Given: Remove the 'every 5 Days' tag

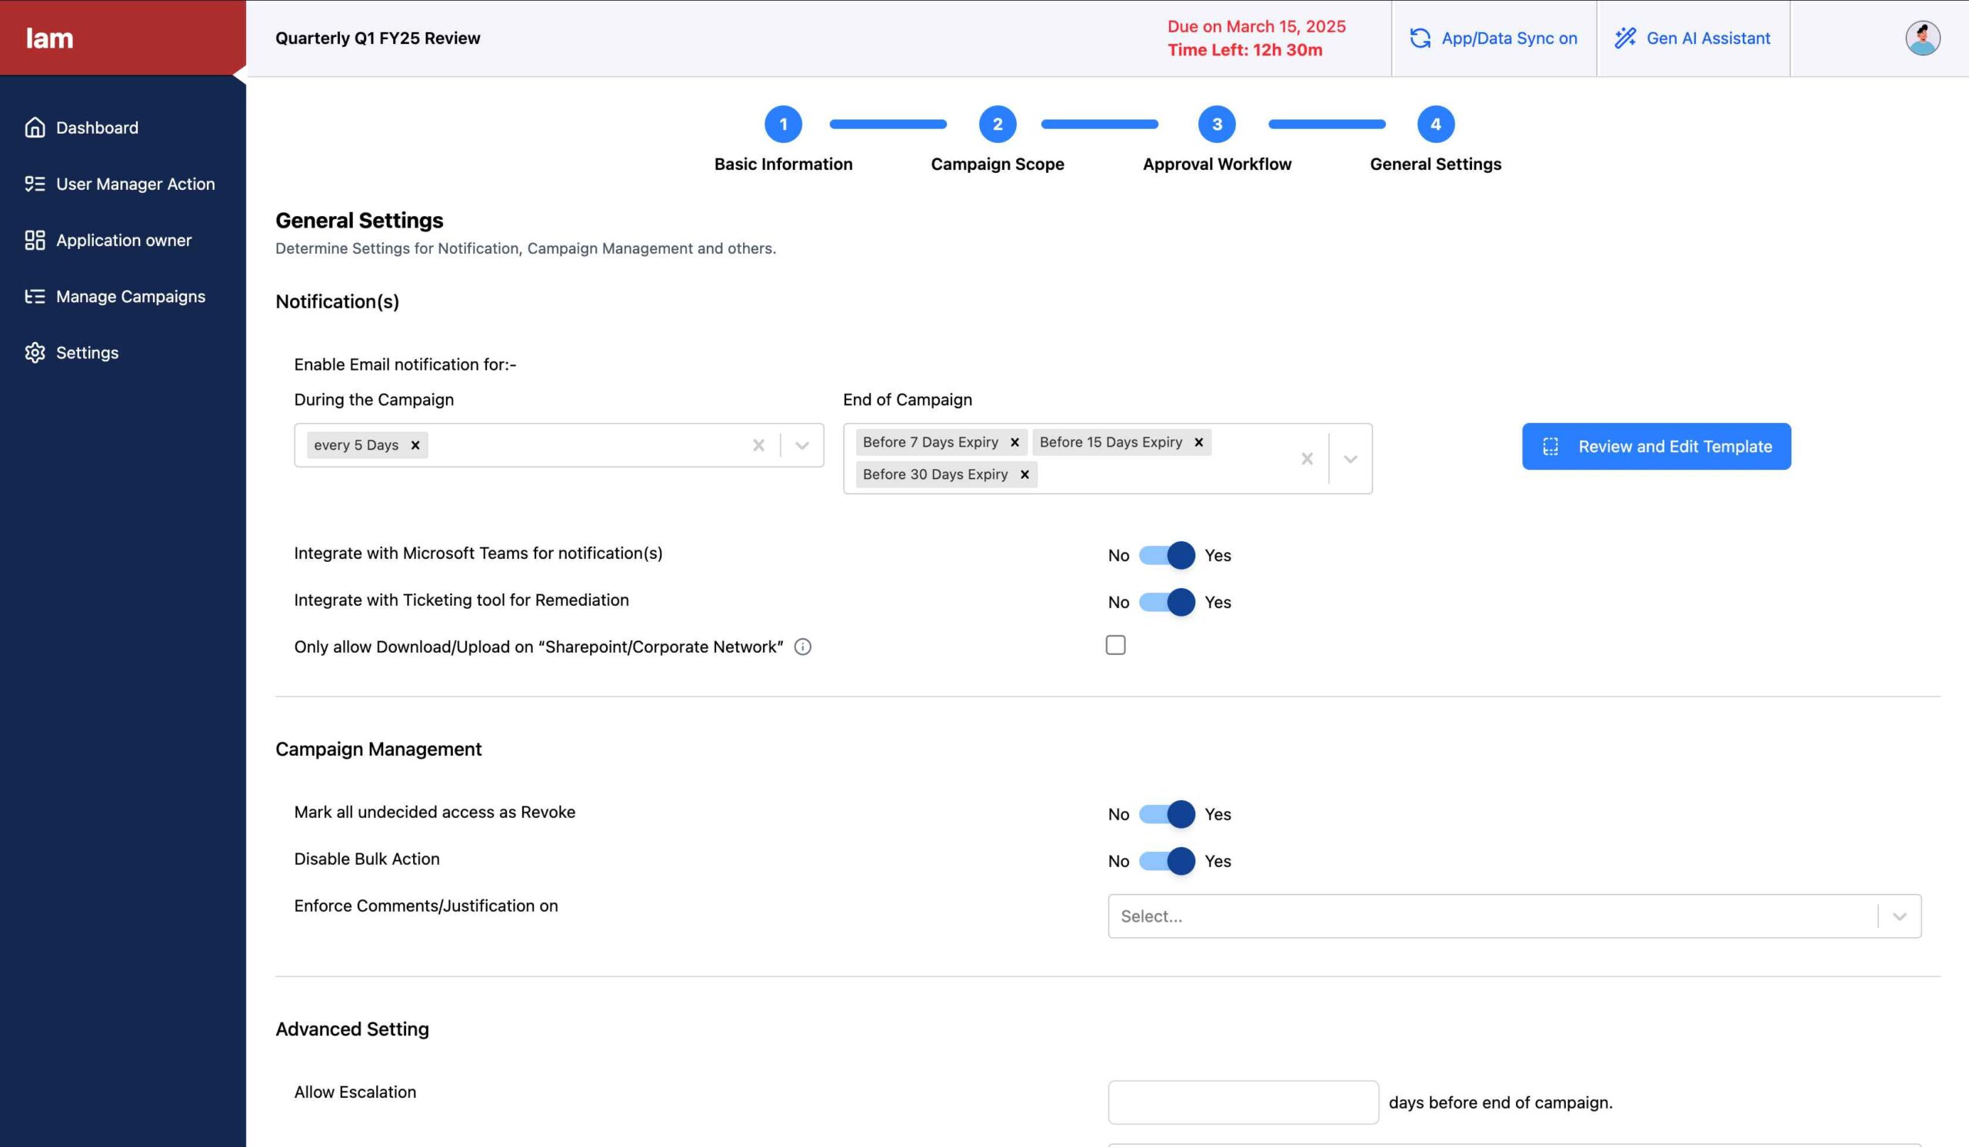Looking at the screenshot, I should click(x=415, y=445).
